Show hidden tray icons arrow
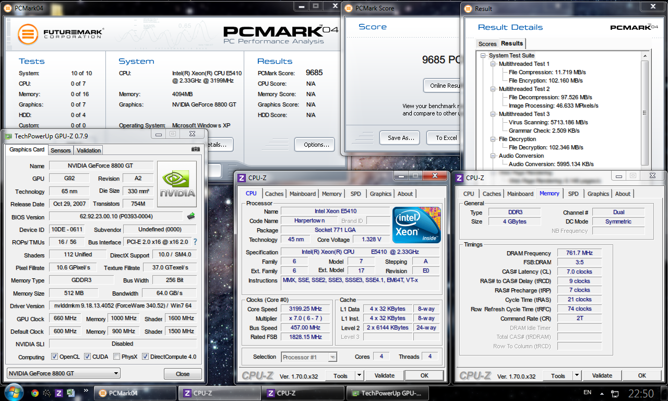This screenshot has height=401, width=668. tap(601, 393)
